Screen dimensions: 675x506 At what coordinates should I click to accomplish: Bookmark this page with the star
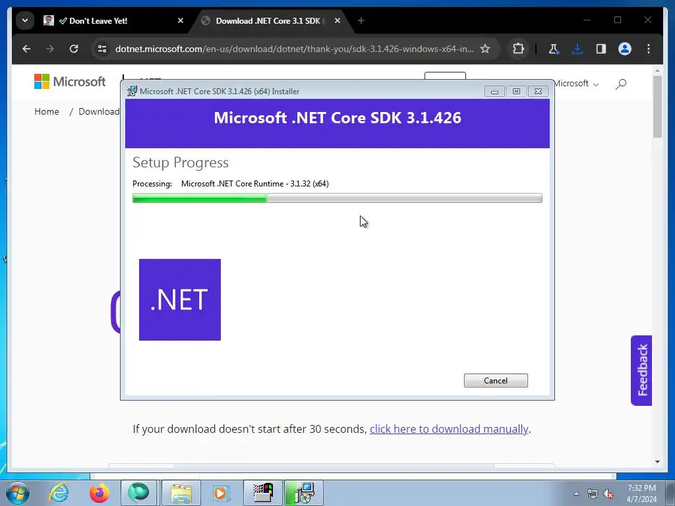tap(485, 49)
